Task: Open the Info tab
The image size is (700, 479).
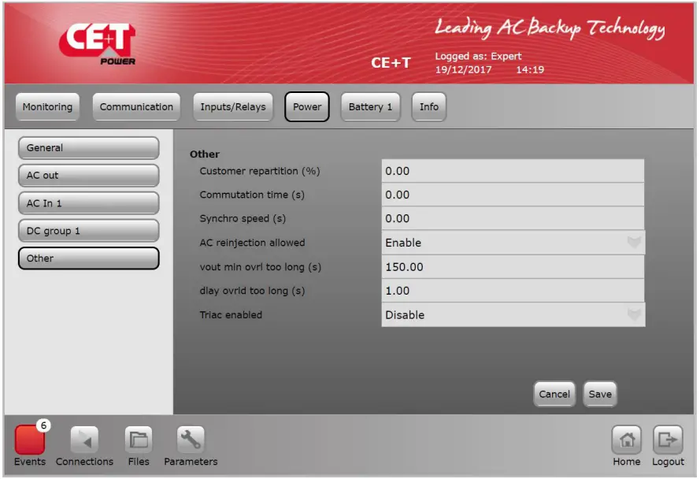Action: (x=428, y=107)
